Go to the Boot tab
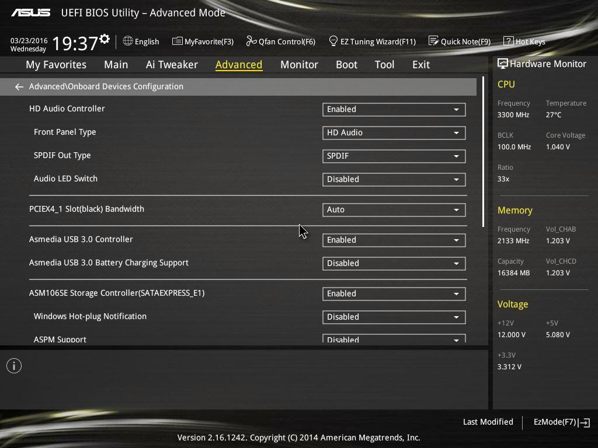 coord(346,65)
